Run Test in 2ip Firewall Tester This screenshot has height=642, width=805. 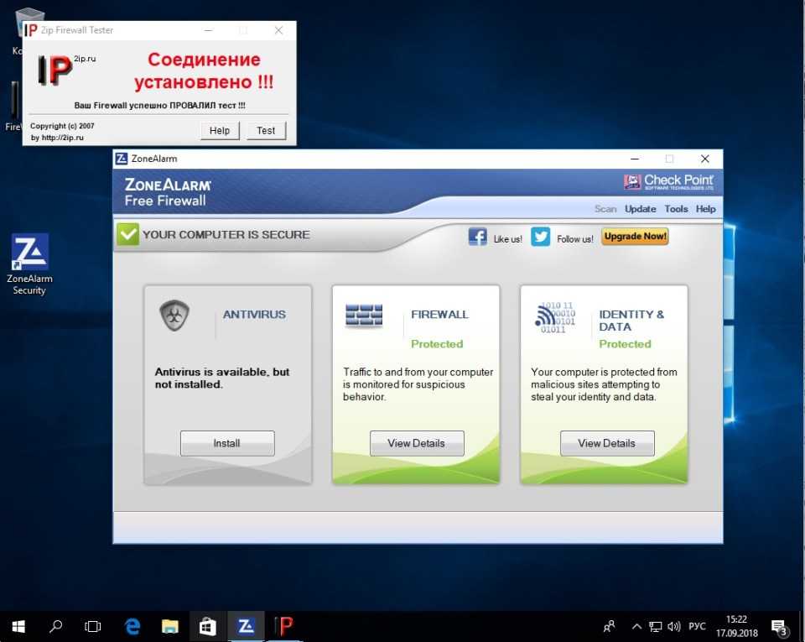click(266, 130)
